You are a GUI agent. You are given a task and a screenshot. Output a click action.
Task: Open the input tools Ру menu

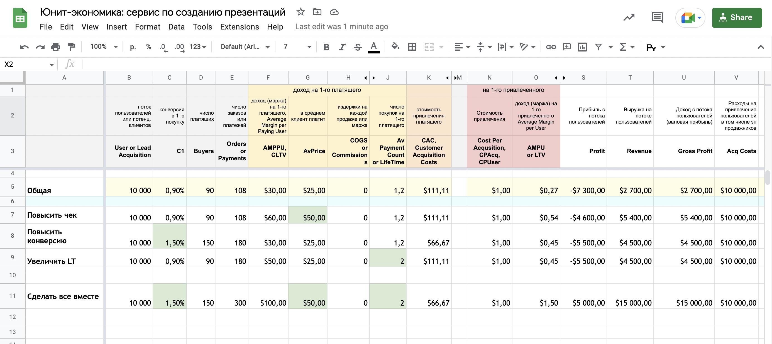point(655,47)
